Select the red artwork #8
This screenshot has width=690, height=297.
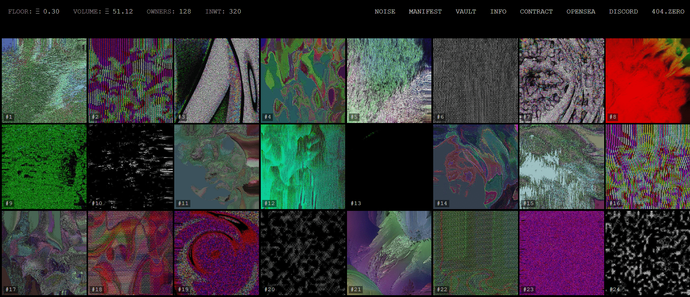[647, 81]
